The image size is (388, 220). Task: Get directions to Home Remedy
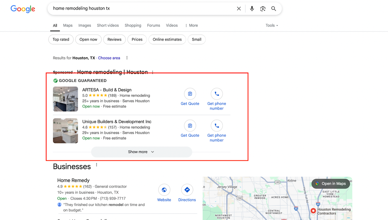pyautogui.click(x=187, y=190)
